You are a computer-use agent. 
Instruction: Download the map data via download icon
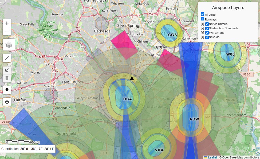7,90
